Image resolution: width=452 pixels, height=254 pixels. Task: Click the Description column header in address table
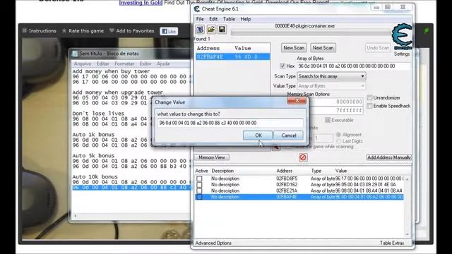click(222, 171)
